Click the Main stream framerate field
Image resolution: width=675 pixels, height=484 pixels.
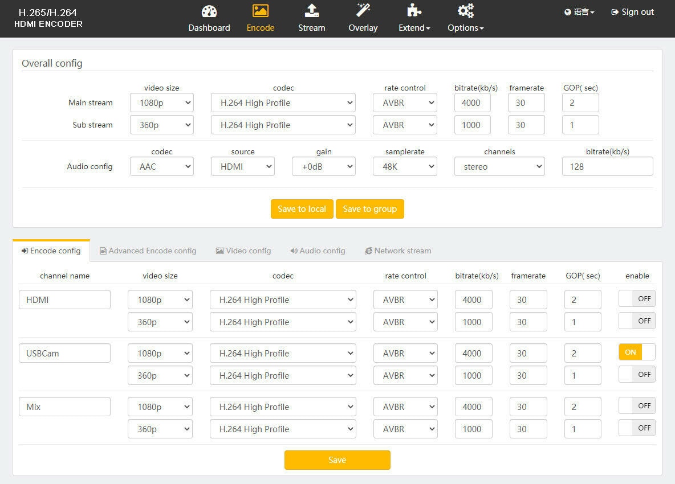[x=526, y=102]
